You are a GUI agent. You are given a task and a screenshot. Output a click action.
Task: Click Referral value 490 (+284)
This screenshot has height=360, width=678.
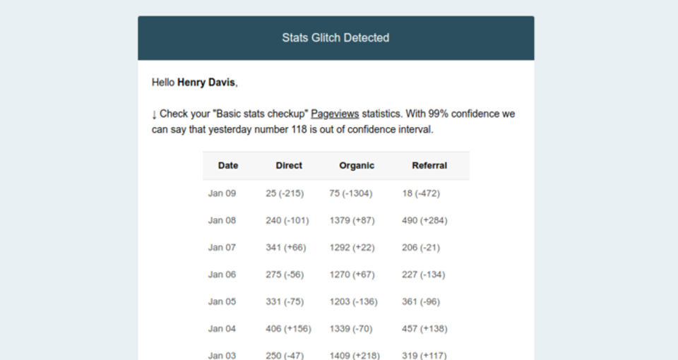pyautogui.click(x=424, y=220)
